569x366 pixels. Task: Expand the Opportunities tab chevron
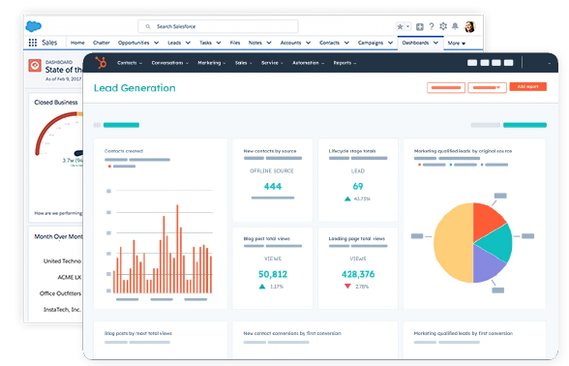157,43
